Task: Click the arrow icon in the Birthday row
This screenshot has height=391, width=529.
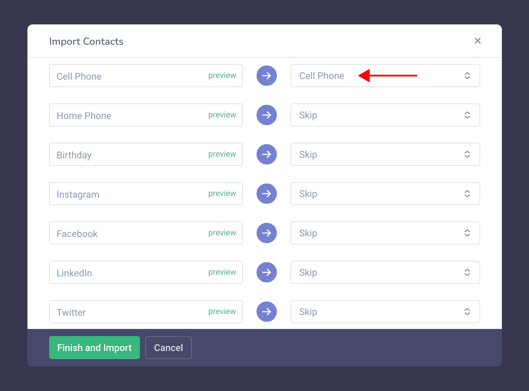Action: [x=267, y=154]
